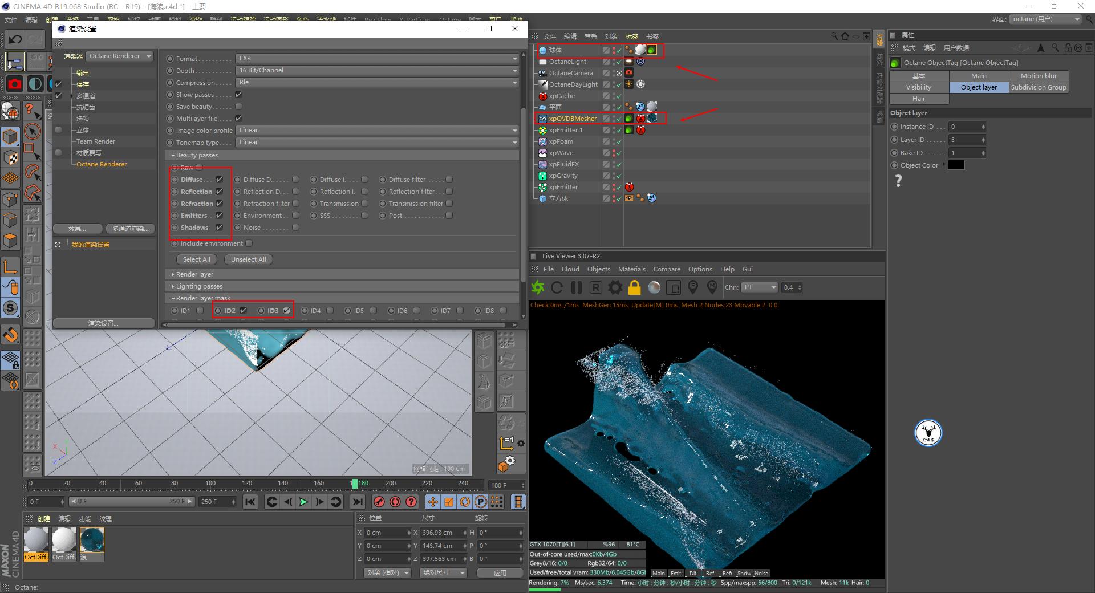
Task: Expand the Lighting passes section
Action: [x=199, y=286]
